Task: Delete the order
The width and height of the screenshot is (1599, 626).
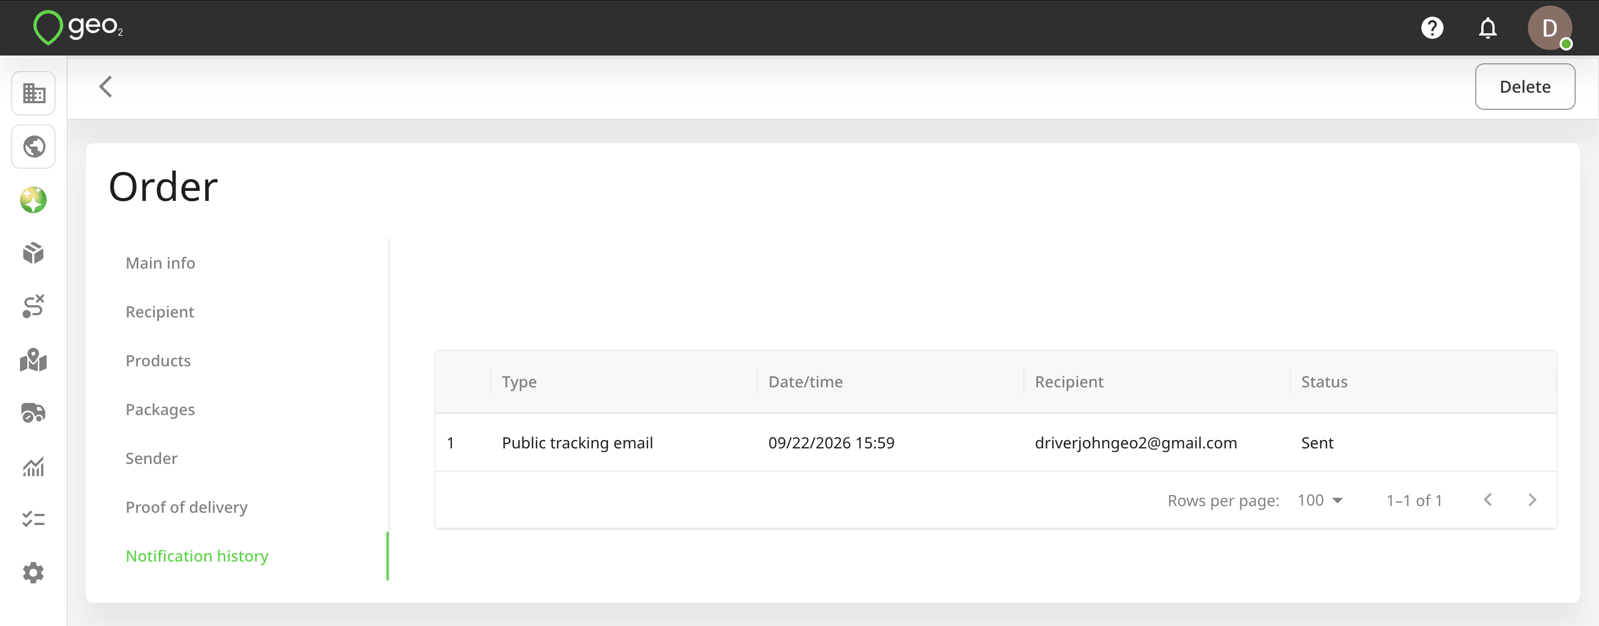Action: (1525, 87)
